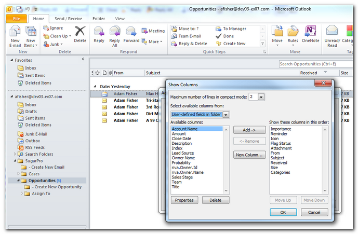Click the Ignore conversation icon
This screenshot has width=358, height=234.
[46, 28]
